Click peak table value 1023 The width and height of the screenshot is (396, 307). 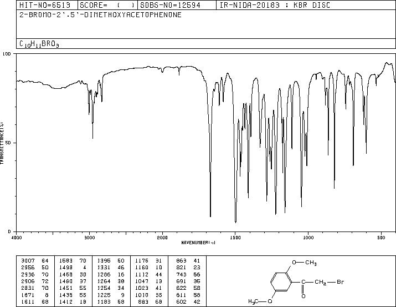point(142,288)
